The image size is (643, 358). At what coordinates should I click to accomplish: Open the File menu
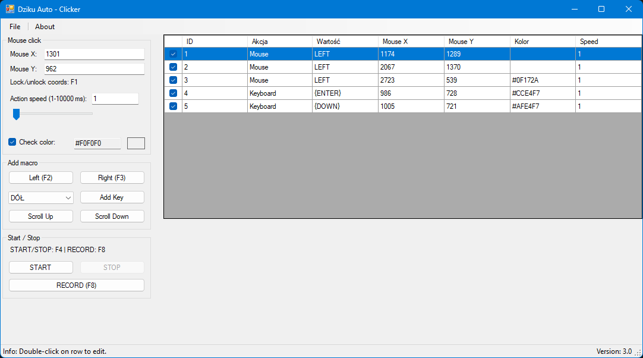[15, 27]
